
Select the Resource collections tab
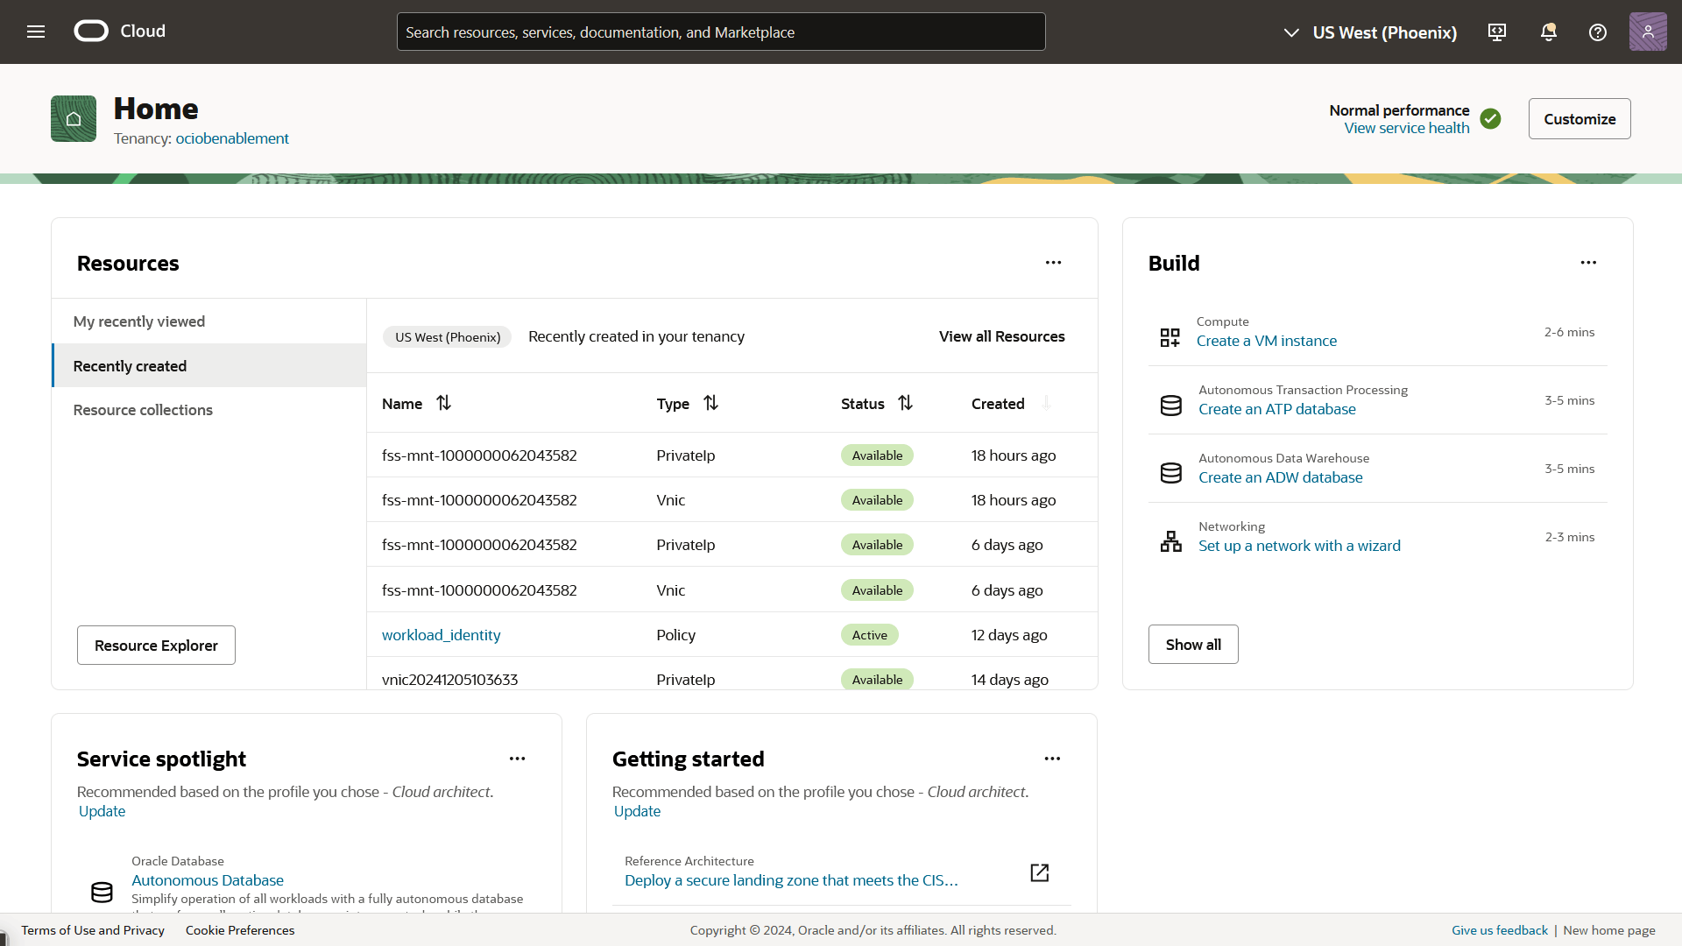(143, 410)
